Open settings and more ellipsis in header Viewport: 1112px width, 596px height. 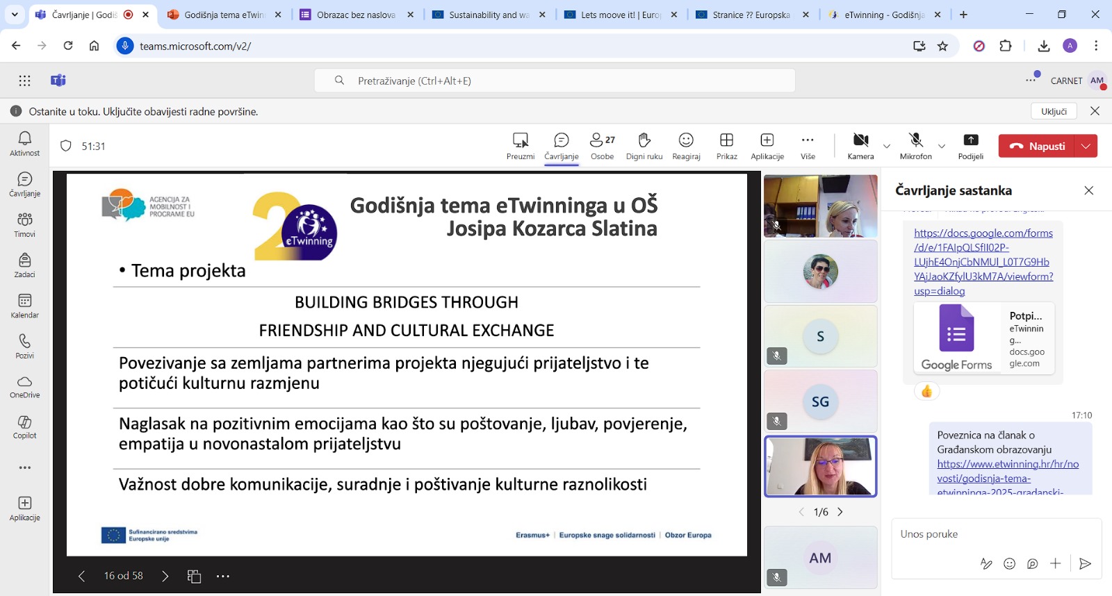point(1031,81)
